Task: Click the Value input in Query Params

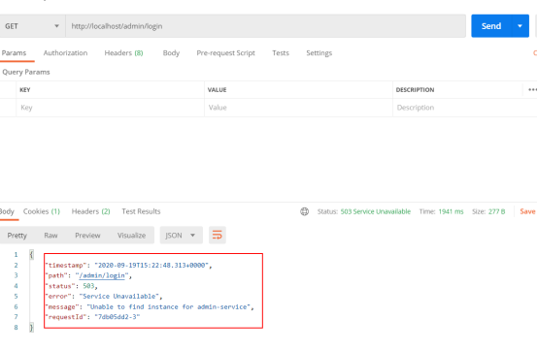Action: coord(298,108)
